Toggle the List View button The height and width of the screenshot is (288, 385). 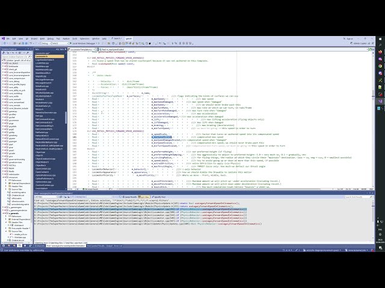pyautogui.click(x=144, y=197)
